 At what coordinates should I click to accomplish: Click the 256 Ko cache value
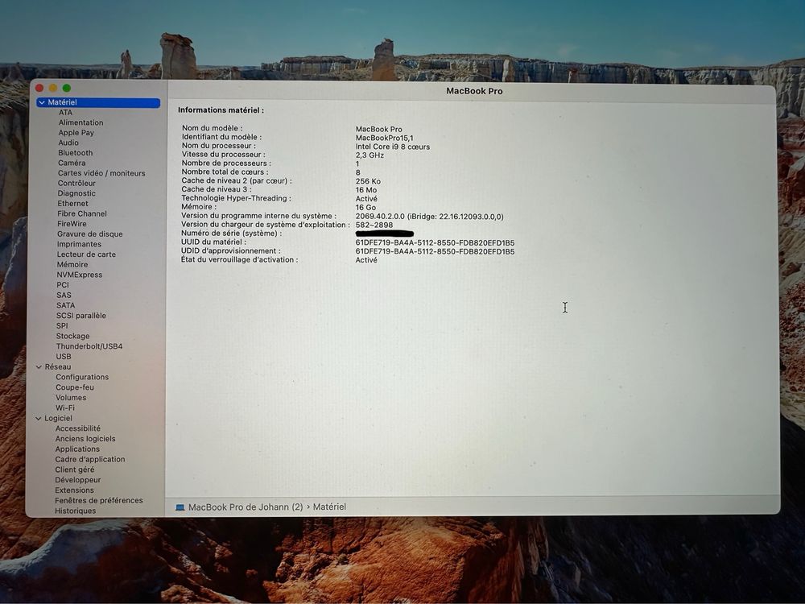368,182
